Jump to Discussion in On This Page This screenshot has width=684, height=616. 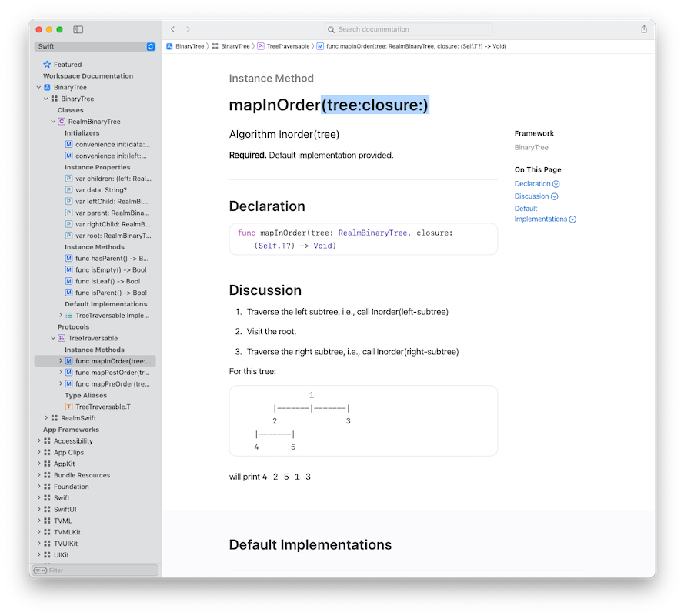click(x=536, y=196)
